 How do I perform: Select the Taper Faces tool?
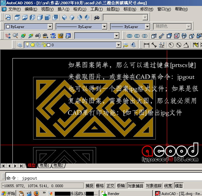[192, 36]
